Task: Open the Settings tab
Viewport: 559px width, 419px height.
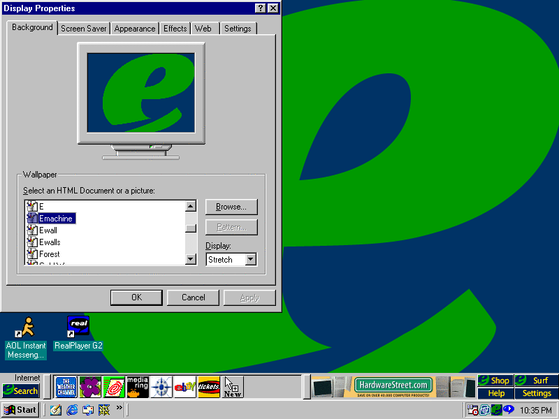Action: pos(238,29)
